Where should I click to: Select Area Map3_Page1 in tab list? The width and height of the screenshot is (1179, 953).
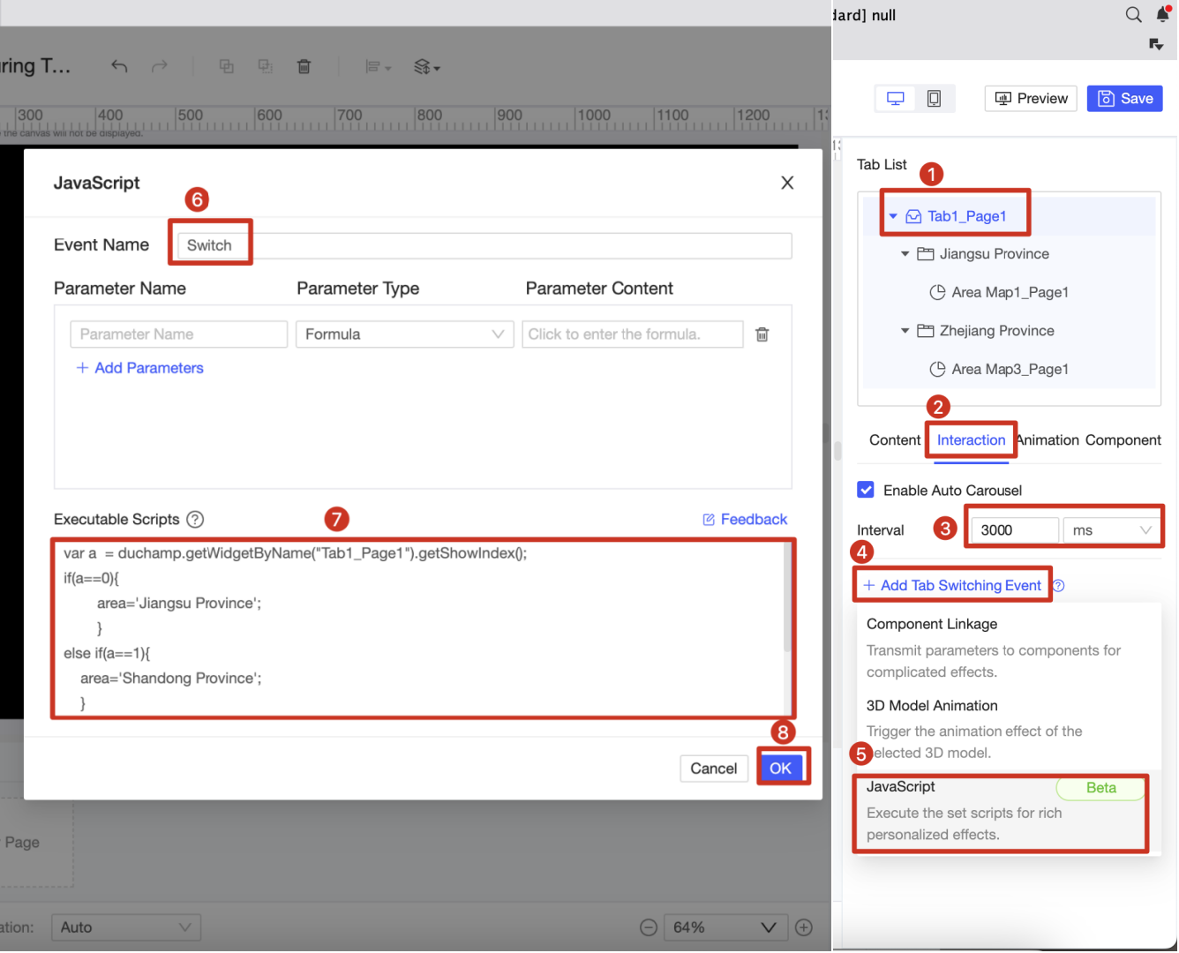[1010, 369]
